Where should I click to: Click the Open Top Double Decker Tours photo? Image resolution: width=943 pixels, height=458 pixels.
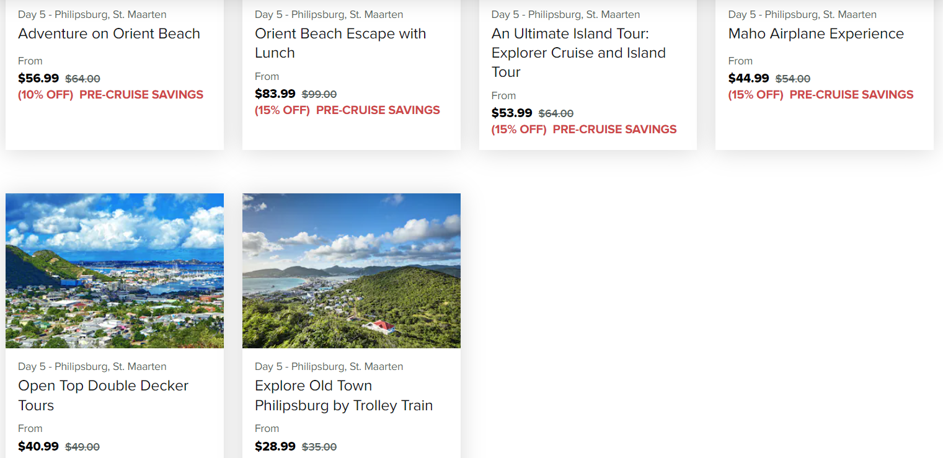point(115,270)
